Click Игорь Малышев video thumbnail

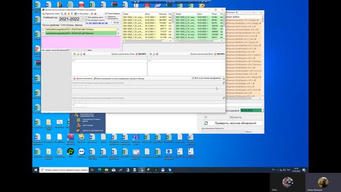coord(323,182)
